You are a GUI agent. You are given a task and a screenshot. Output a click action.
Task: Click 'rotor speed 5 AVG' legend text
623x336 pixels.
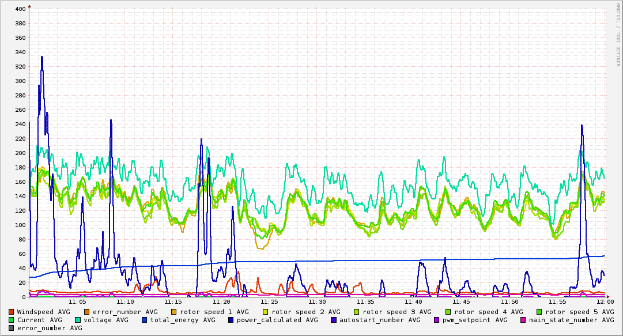580,312
